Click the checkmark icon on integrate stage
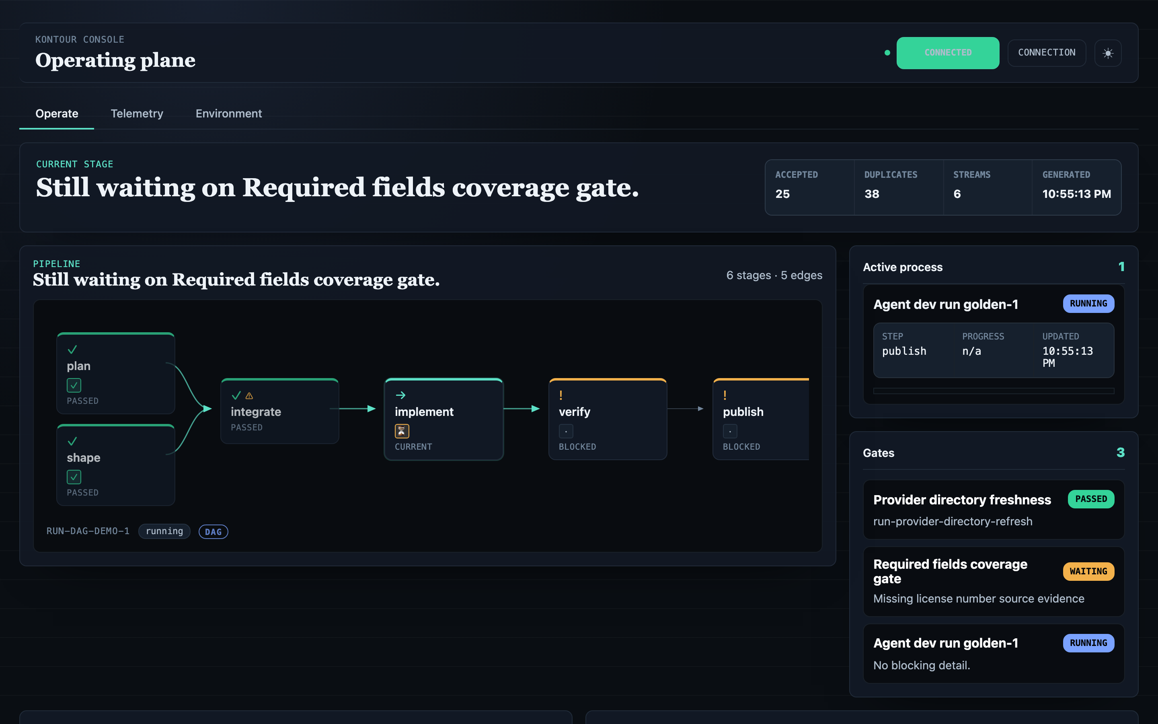1158x724 pixels. click(236, 395)
